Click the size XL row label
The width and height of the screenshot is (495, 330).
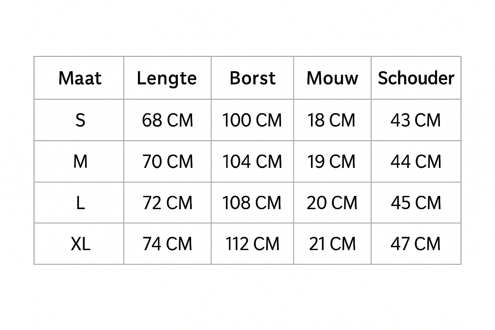tap(80, 244)
